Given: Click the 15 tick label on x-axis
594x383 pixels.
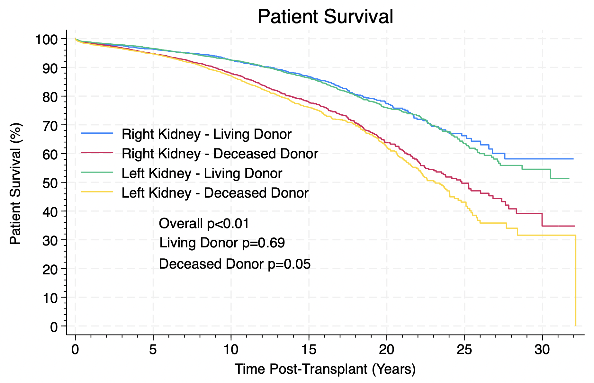Looking at the screenshot, I should (x=309, y=350).
